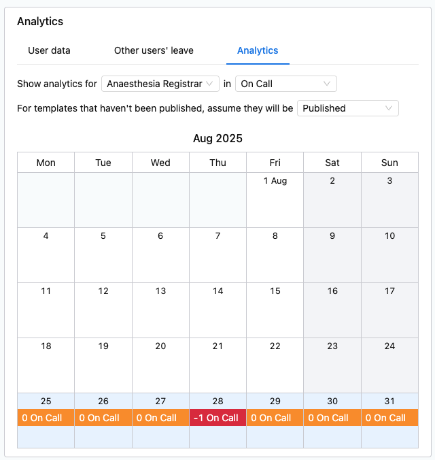Screen dimensions: 435x460
Task: Select the 1 Aug calendar cell
Action: pos(275,200)
